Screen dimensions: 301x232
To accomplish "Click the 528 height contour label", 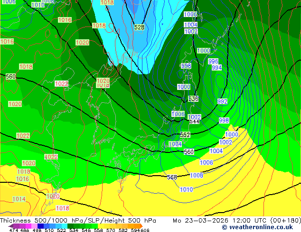I will click(x=139, y=27).
